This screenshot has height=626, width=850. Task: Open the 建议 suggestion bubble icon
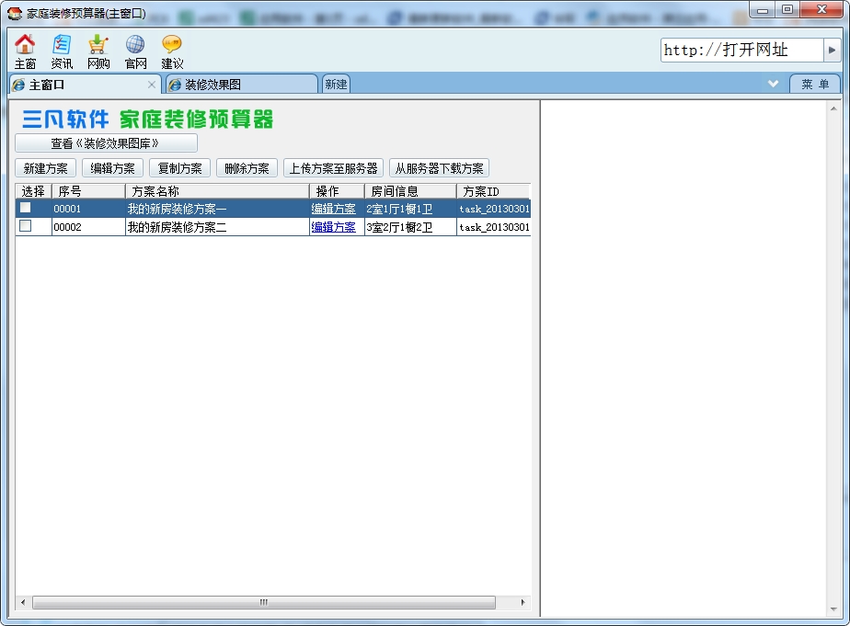pyautogui.click(x=172, y=52)
